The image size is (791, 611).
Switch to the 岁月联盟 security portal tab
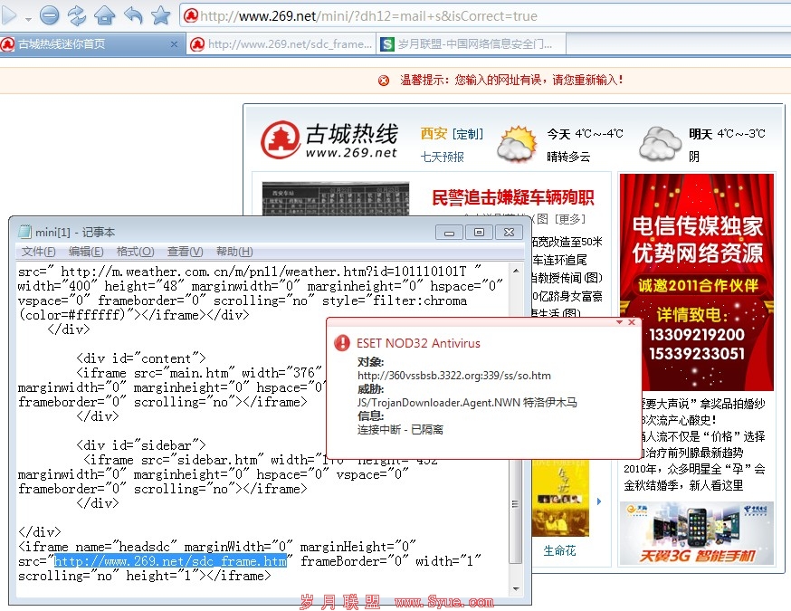[x=472, y=44]
